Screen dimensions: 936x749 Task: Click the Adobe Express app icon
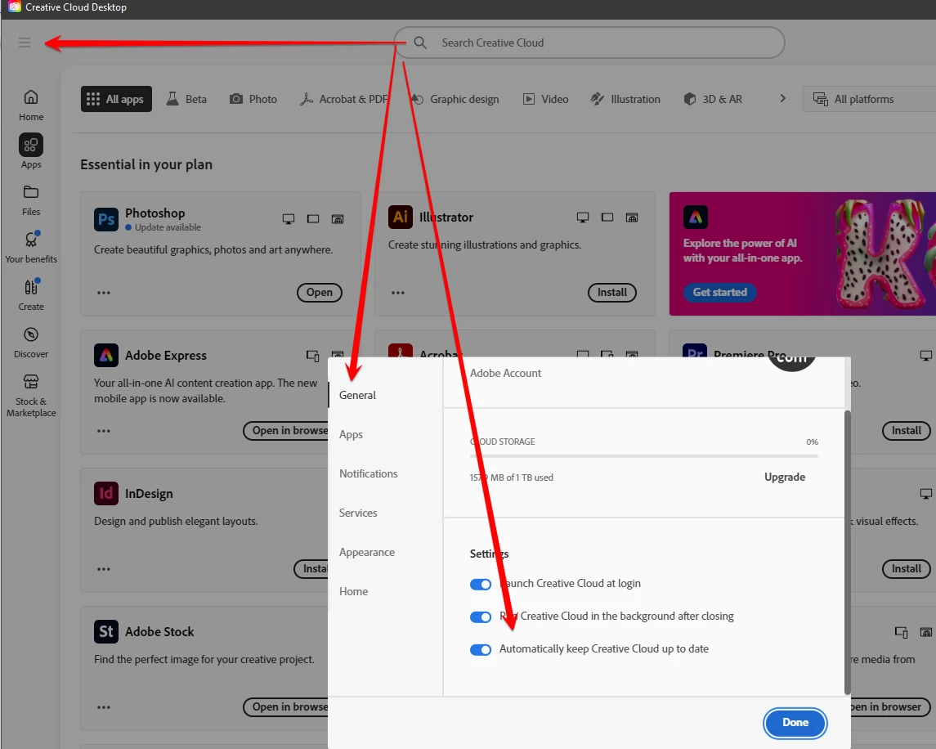click(x=106, y=356)
